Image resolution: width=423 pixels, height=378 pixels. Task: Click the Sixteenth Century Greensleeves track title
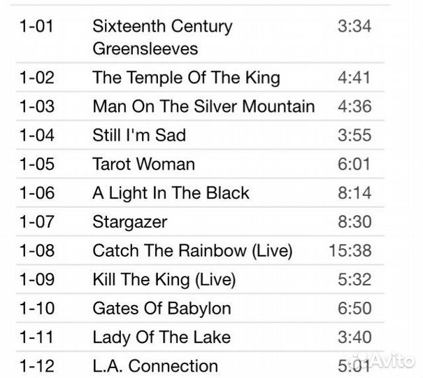coord(162,37)
